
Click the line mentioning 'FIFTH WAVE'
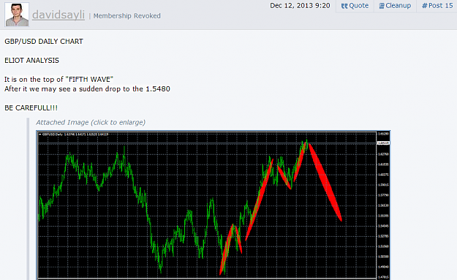coord(58,79)
